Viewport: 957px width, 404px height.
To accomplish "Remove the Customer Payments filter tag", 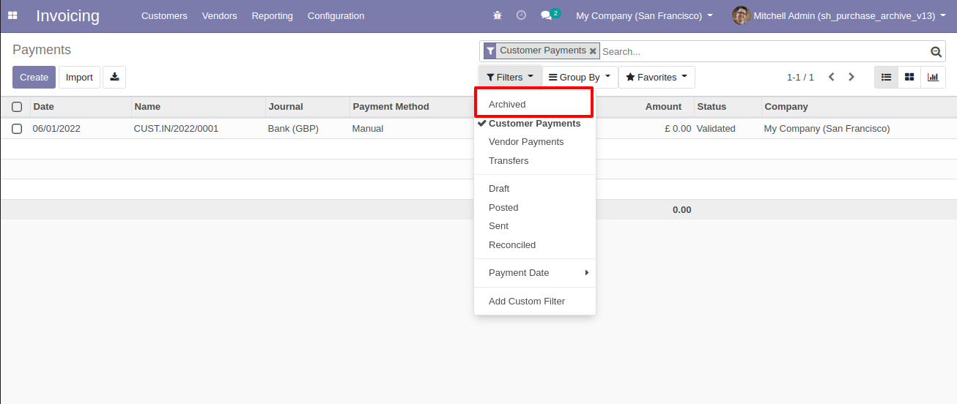I will [593, 51].
